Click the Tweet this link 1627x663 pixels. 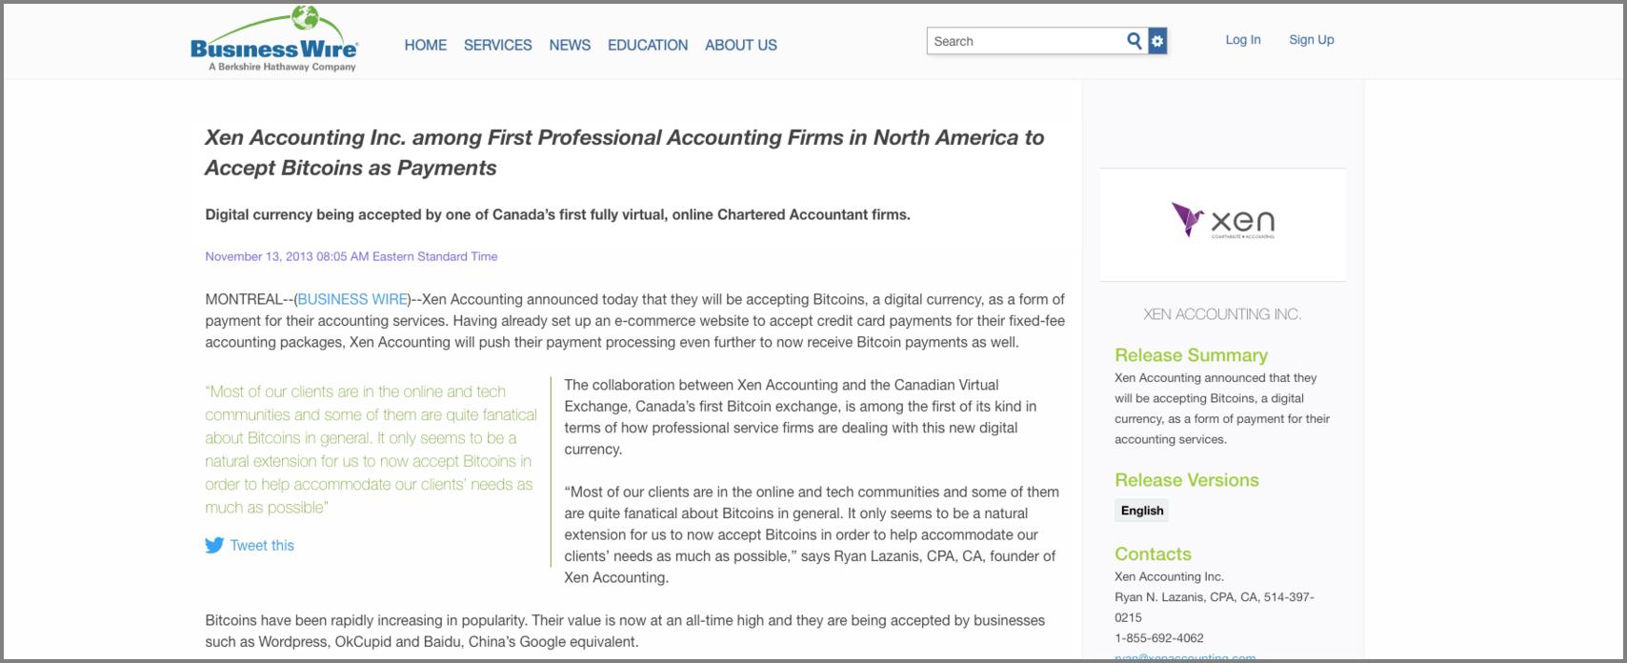click(x=262, y=546)
